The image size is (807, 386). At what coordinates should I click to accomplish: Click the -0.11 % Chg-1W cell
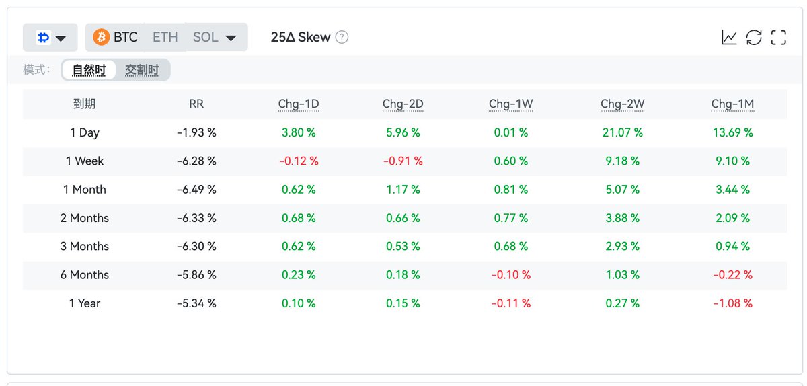pyautogui.click(x=510, y=303)
